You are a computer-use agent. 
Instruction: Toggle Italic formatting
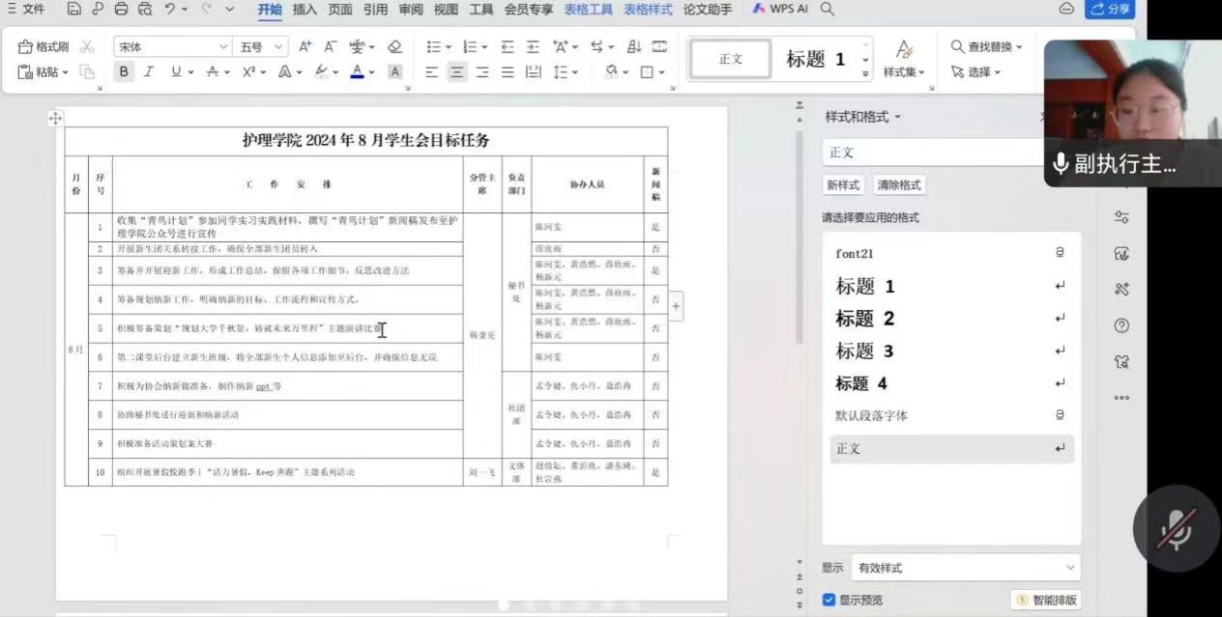149,71
